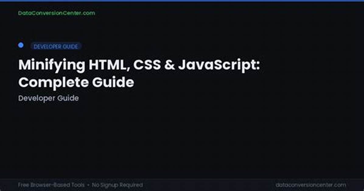
Task: Click the blue dot beside Developer Guide badge
Action: (x=21, y=45)
